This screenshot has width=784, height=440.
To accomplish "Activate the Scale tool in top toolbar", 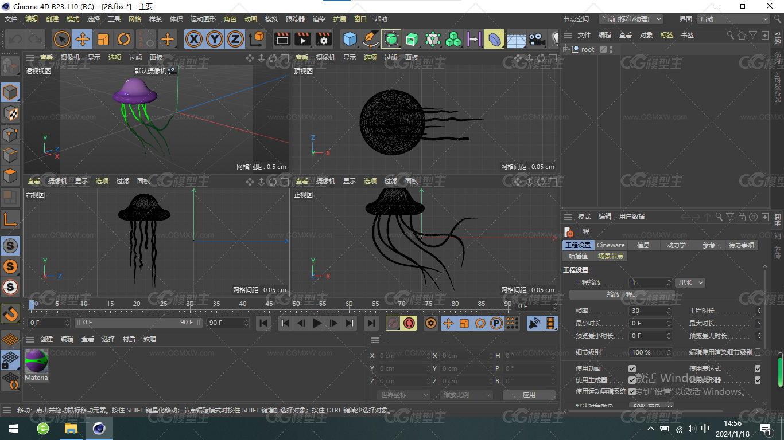I will 103,39.
